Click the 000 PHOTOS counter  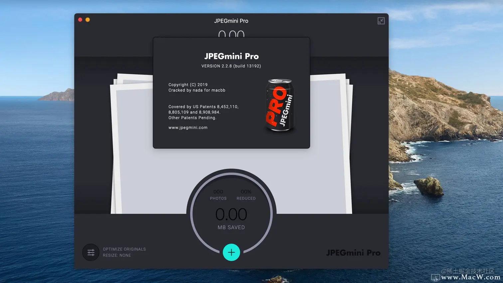[x=218, y=195]
